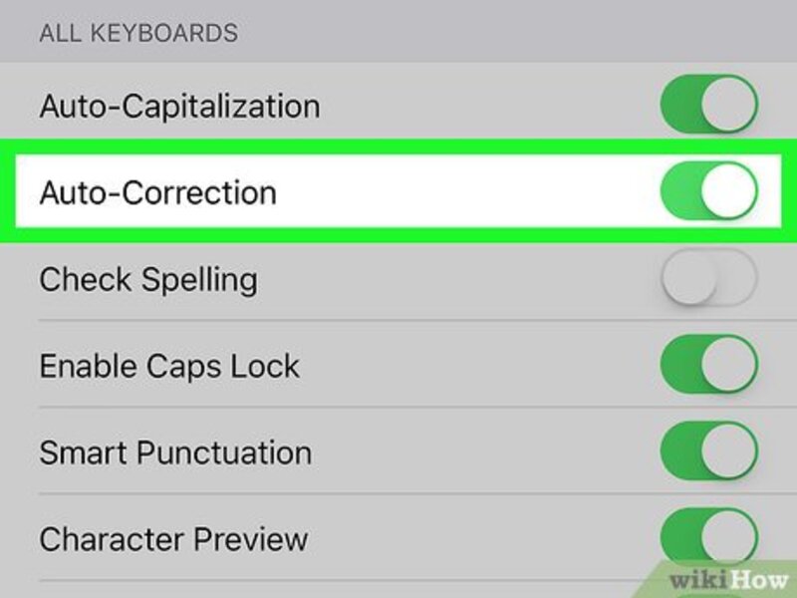Click the green highlight border around Auto-Correction
Image resolution: width=797 pixels, height=598 pixels.
[398, 146]
